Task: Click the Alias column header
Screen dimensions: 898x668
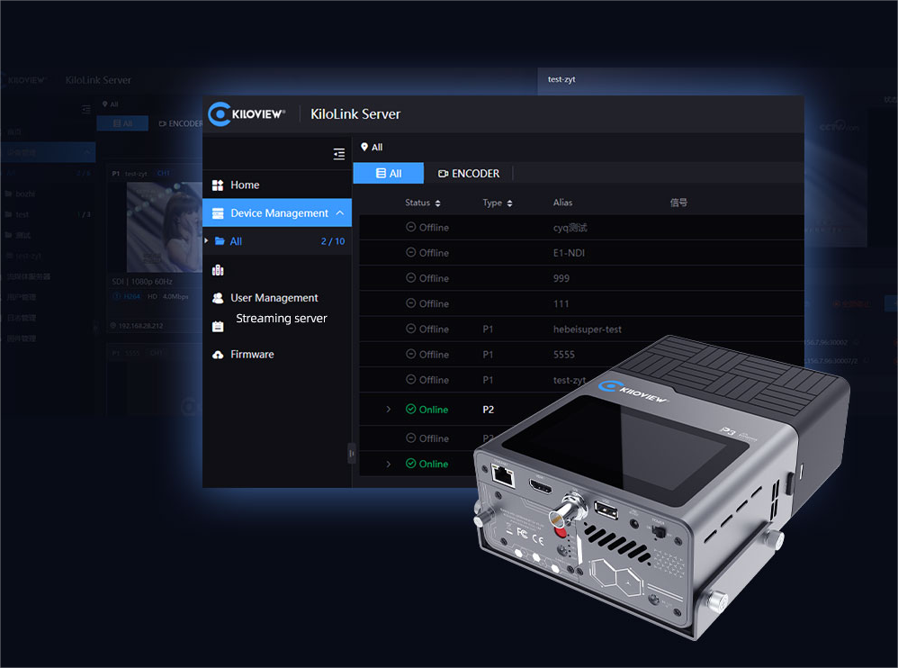Action: pos(563,203)
